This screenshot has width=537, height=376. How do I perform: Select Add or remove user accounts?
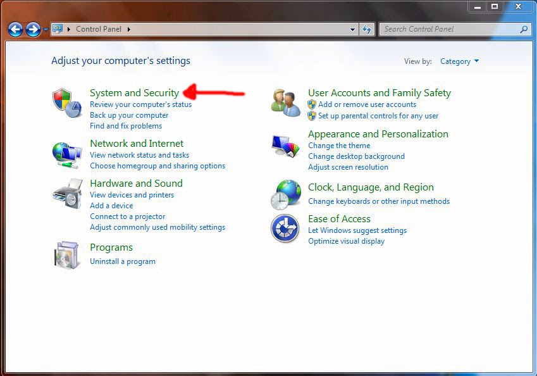tap(367, 104)
